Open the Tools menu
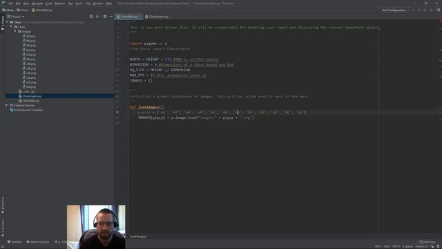The width and height of the screenshot is (442, 249). (79, 3)
